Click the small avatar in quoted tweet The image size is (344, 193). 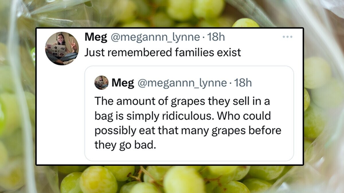pyautogui.click(x=101, y=83)
